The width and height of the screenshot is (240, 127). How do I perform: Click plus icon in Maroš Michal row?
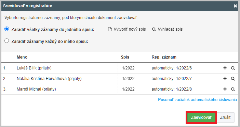[225, 89]
